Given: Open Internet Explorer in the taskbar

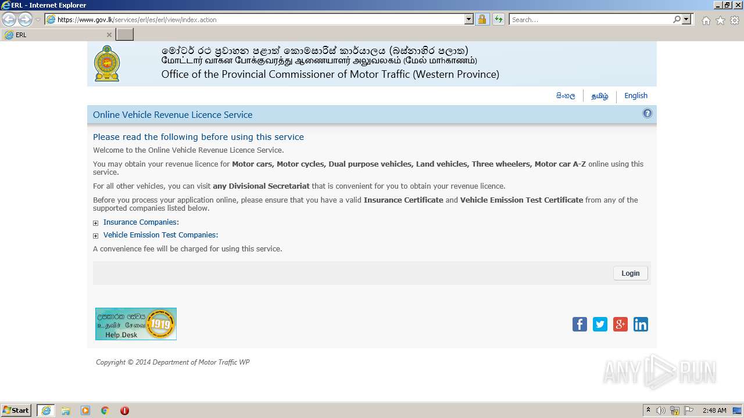Looking at the screenshot, I should [x=46, y=410].
